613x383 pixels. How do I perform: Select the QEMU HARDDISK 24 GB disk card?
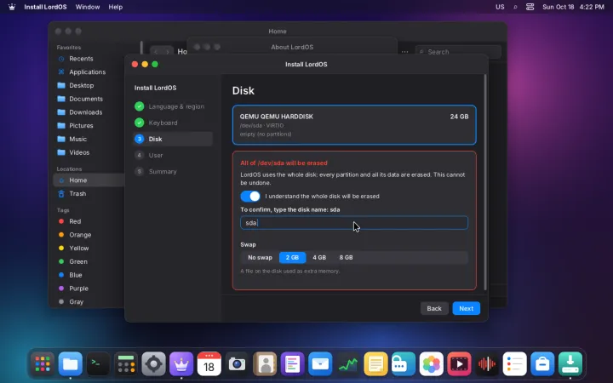coord(354,124)
